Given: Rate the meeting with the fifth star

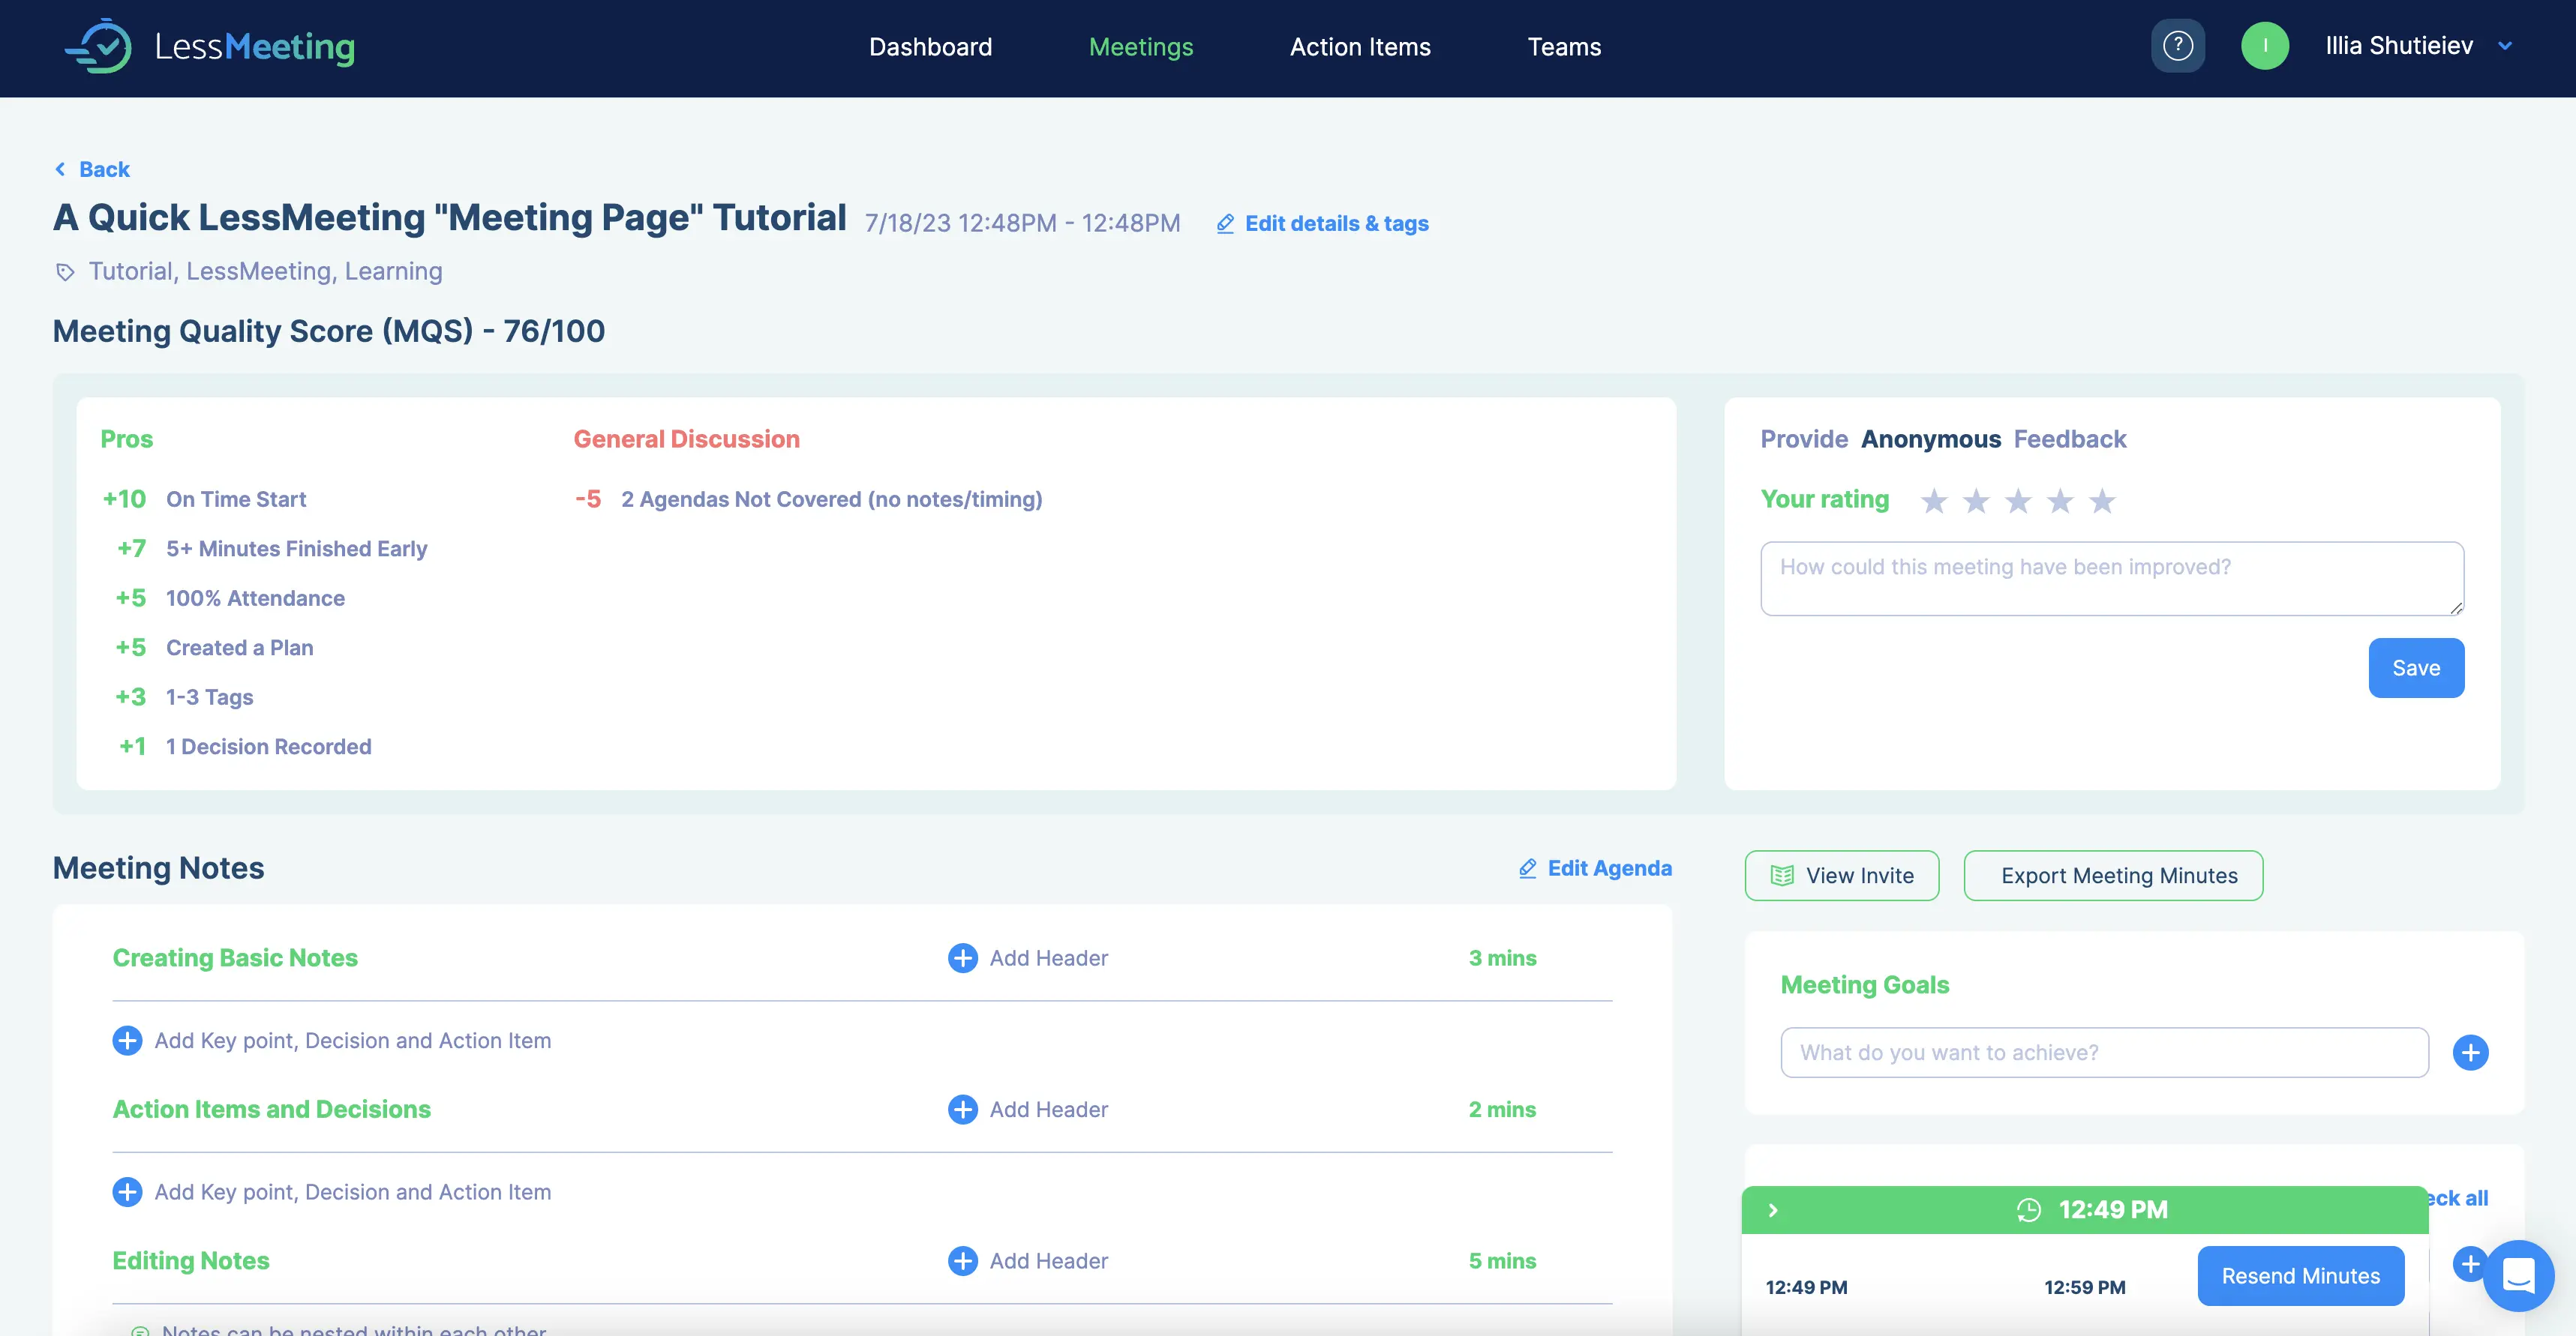Looking at the screenshot, I should pyautogui.click(x=2101, y=501).
